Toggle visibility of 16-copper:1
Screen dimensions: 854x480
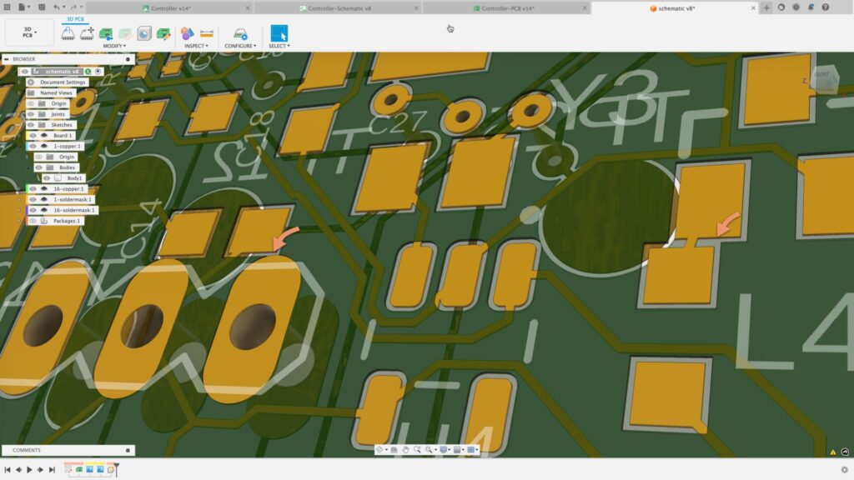(33, 189)
